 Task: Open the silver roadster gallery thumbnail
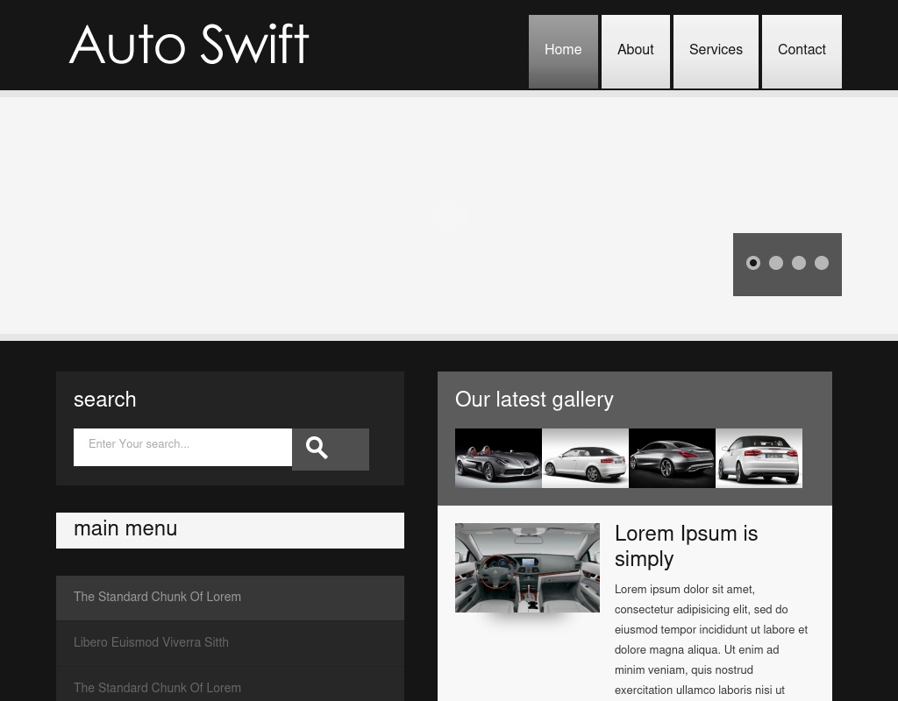pyautogui.click(x=498, y=457)
